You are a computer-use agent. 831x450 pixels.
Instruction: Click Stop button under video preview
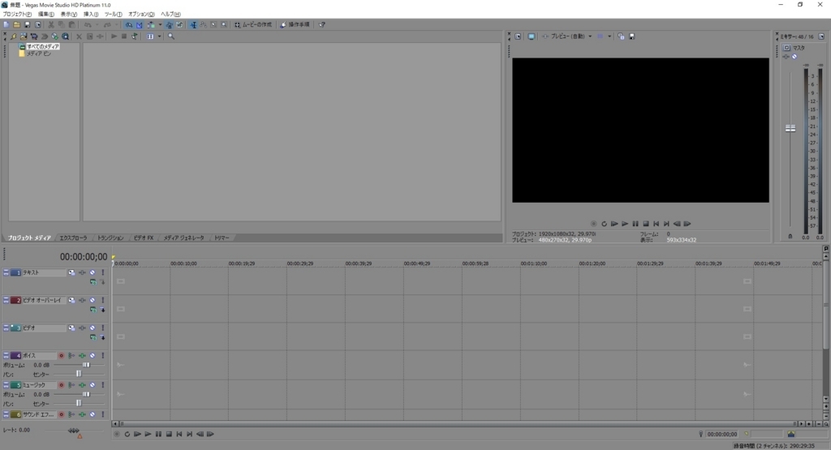coord(645,224)
